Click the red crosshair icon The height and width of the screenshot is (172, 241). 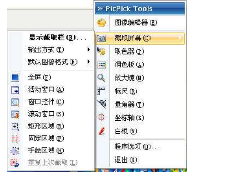[101, 117]
